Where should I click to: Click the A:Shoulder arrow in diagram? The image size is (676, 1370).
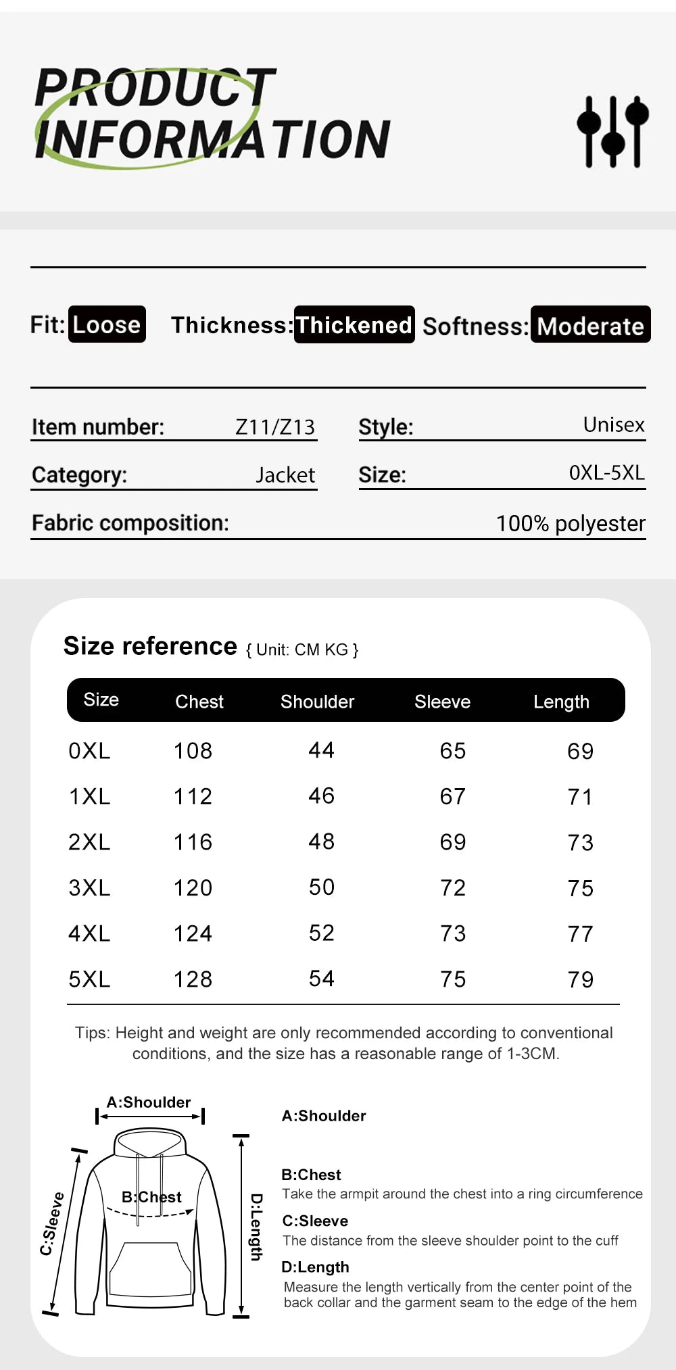149,1117
